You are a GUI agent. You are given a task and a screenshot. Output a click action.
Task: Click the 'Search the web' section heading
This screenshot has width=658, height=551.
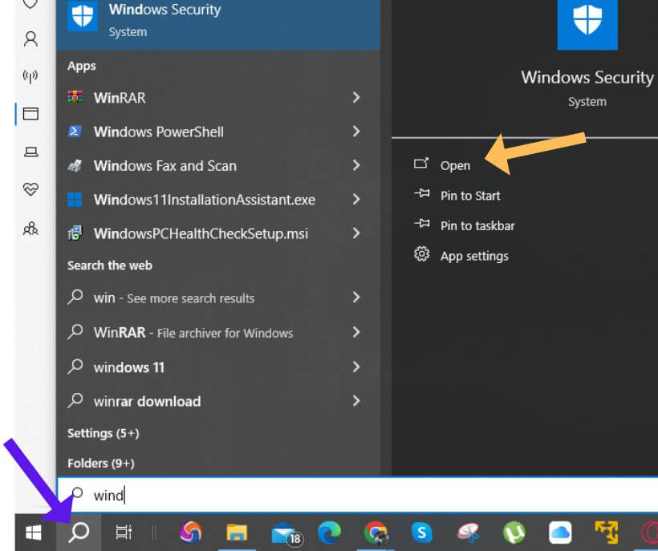[110, 265]
